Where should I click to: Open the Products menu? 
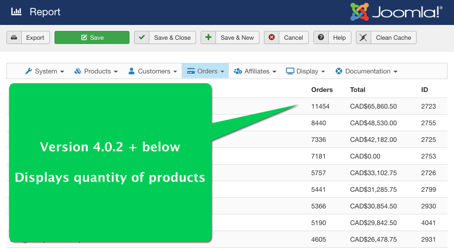point(96,71)
